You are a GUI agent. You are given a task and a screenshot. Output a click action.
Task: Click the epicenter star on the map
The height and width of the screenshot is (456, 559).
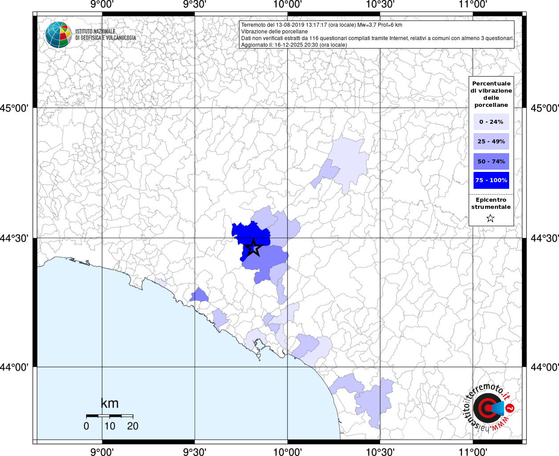click(253, 248)
